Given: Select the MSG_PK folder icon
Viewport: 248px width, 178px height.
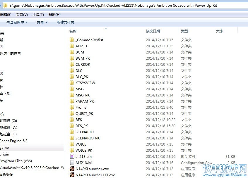Looking at the screenshot, I should pos(72,95).
